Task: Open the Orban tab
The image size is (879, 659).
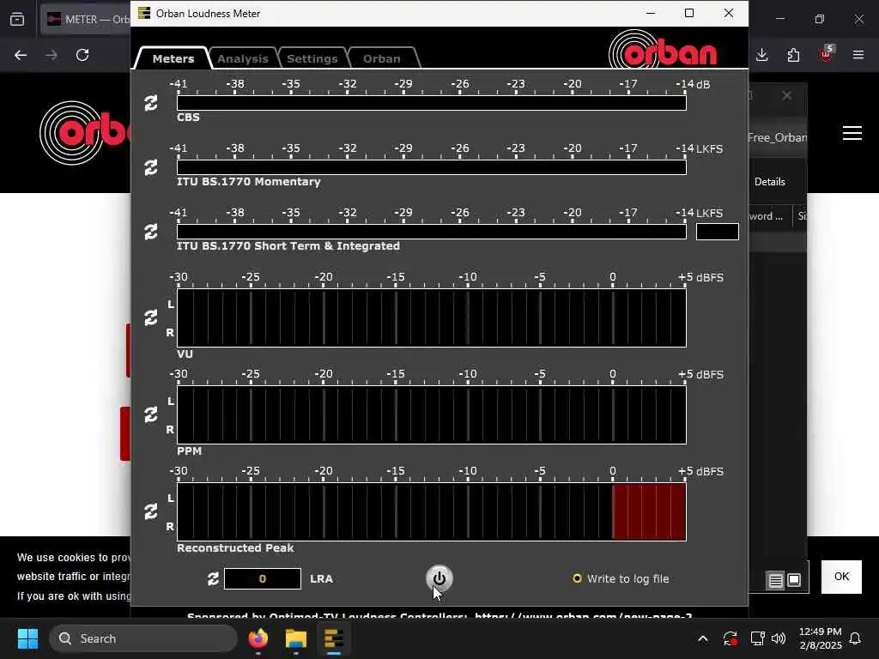Action: coord(382,58)
